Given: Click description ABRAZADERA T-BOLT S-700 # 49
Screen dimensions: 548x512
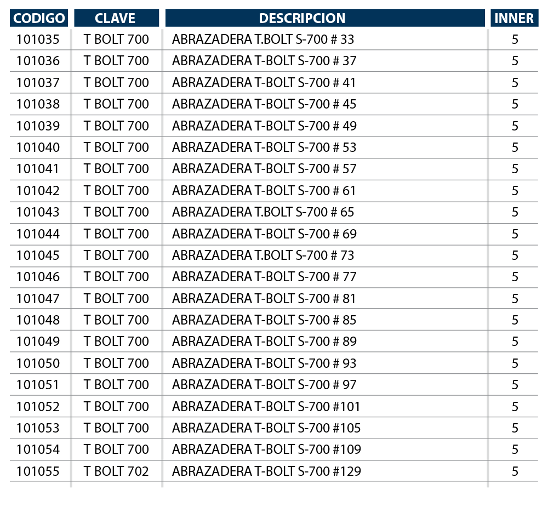Looking at the screenshot, I should pyautogui.click(x=264, y=126).
